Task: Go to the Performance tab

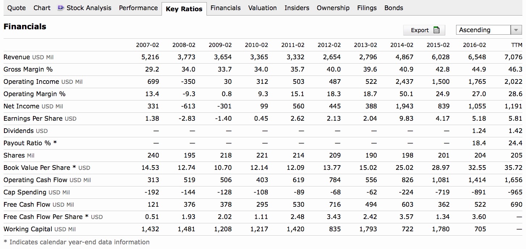Action: tap(138, 8)
